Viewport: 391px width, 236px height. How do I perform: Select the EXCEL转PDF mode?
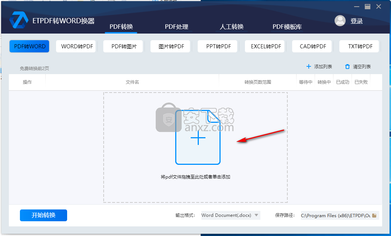pyautogui.click(x=265, y=46)
